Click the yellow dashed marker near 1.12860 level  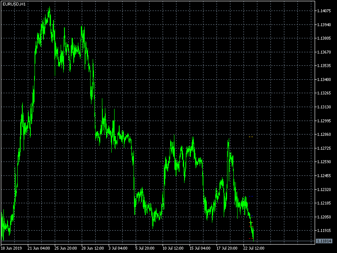click(x=251, y=137)
